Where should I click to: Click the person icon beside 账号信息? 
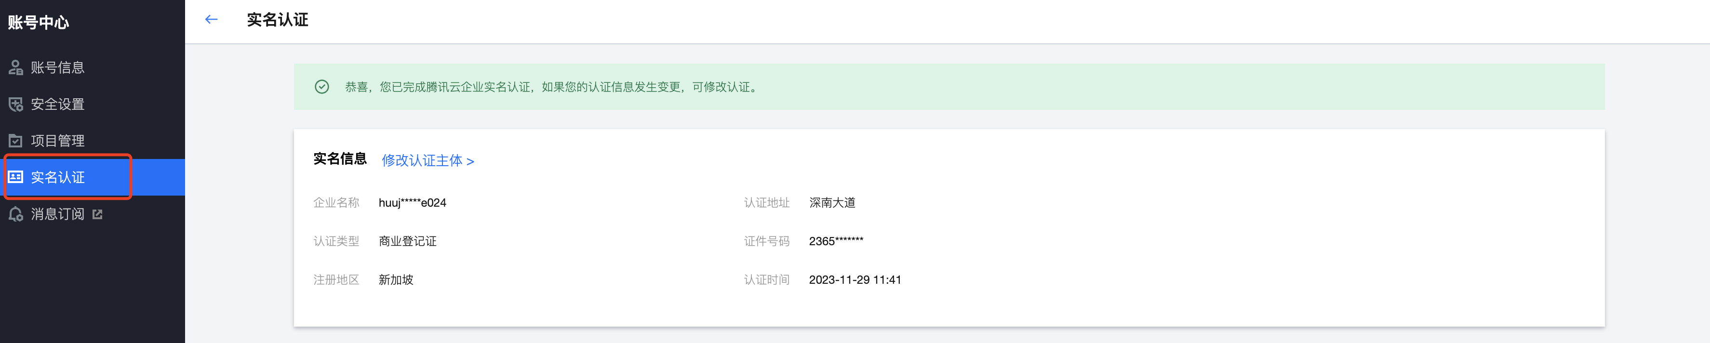pyautogui.click(x=15, y=67)
